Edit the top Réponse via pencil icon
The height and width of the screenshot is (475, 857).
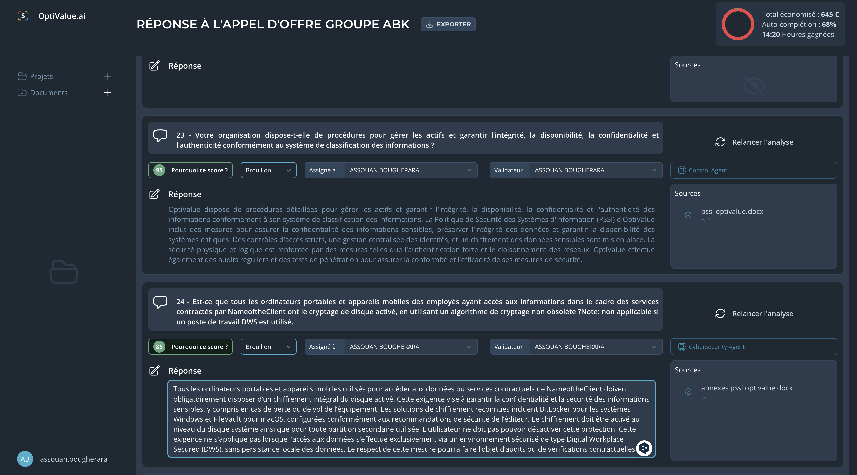pyautogui.click(x=154, y=65)
